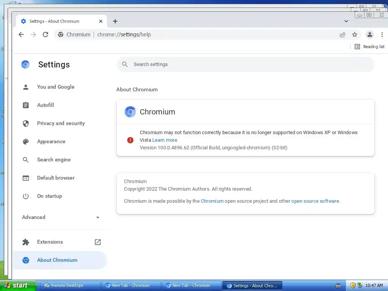Click the external link icon next to Extensions

pos(98,242)
